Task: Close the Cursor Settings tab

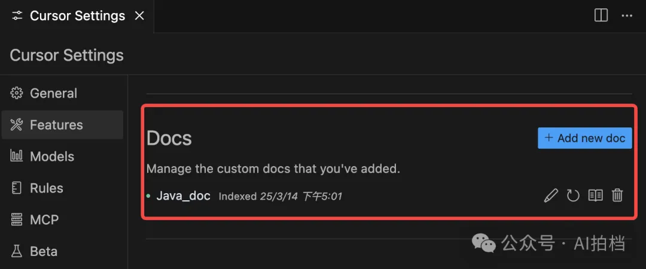Action: pyautogui.click(x=139, y=16)
